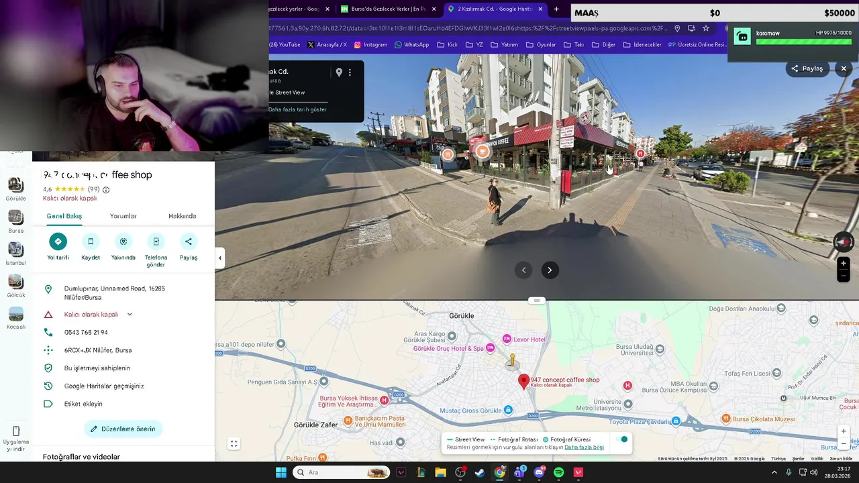
Task: Click the Yakınında nearby icon
Action: pyautogui.click(x=123, y=241)
